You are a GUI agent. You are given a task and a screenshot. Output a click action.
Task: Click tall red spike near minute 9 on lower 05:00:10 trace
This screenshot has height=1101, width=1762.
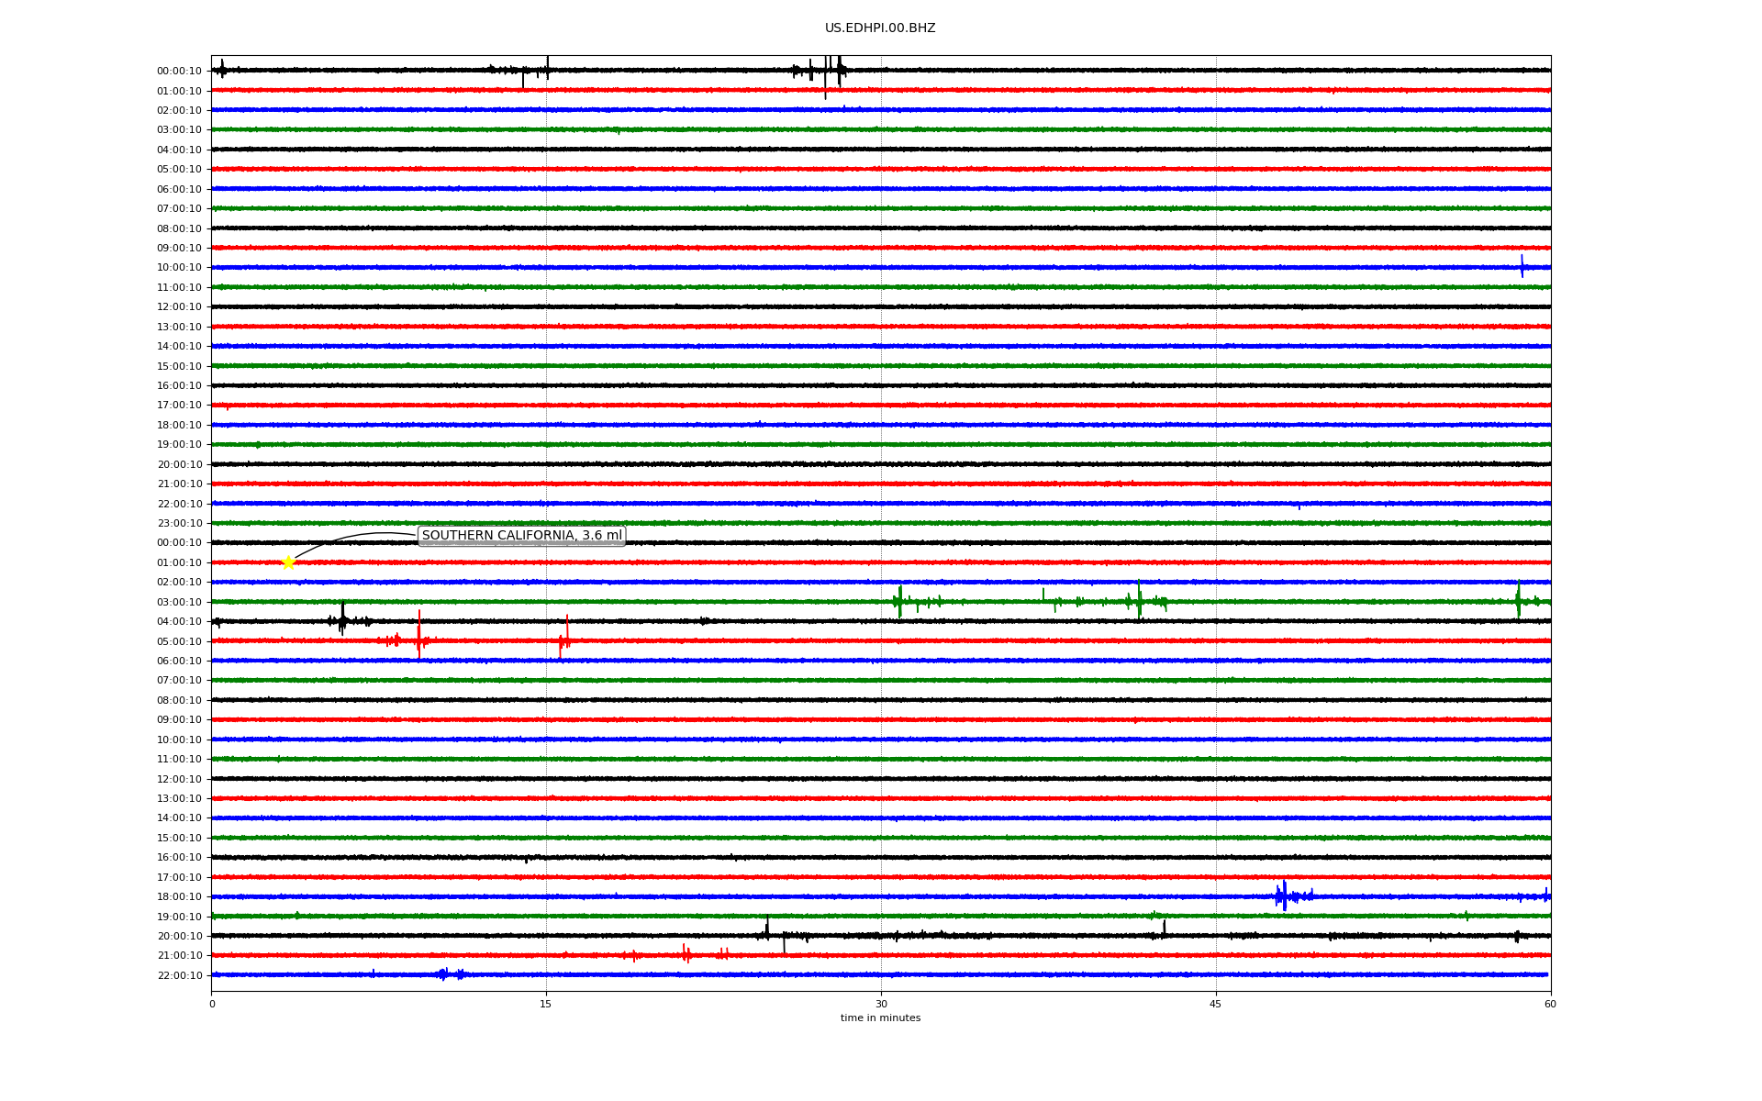pos(419,635)
